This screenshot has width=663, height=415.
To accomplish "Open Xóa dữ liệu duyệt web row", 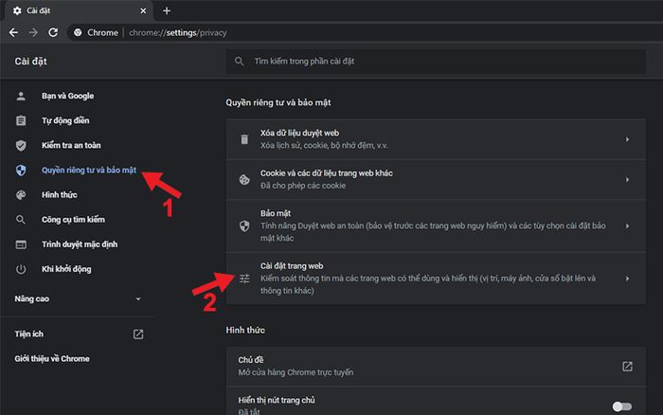I will point(436,139).
